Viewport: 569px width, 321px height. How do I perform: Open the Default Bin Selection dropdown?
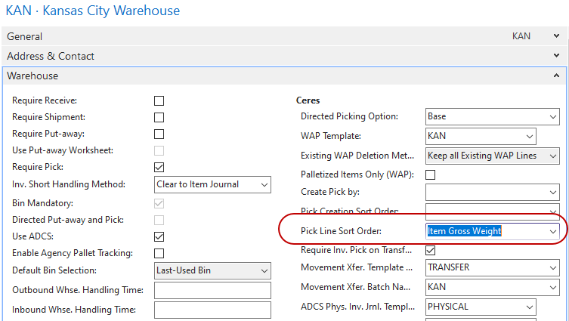tap(264, 270)
